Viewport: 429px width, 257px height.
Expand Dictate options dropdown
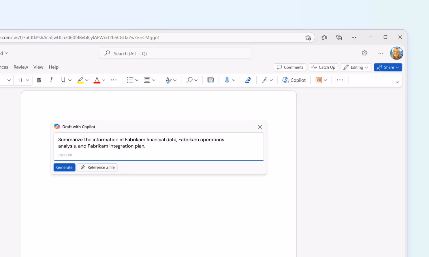point(234,80)
